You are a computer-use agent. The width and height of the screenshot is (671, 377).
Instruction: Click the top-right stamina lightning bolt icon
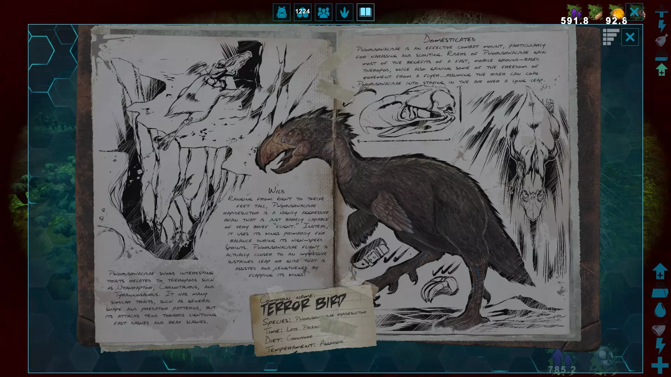(x=662, y=26)
